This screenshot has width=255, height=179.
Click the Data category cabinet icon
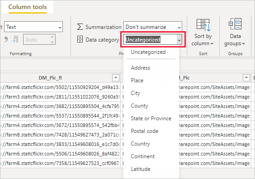click(80, 39)
